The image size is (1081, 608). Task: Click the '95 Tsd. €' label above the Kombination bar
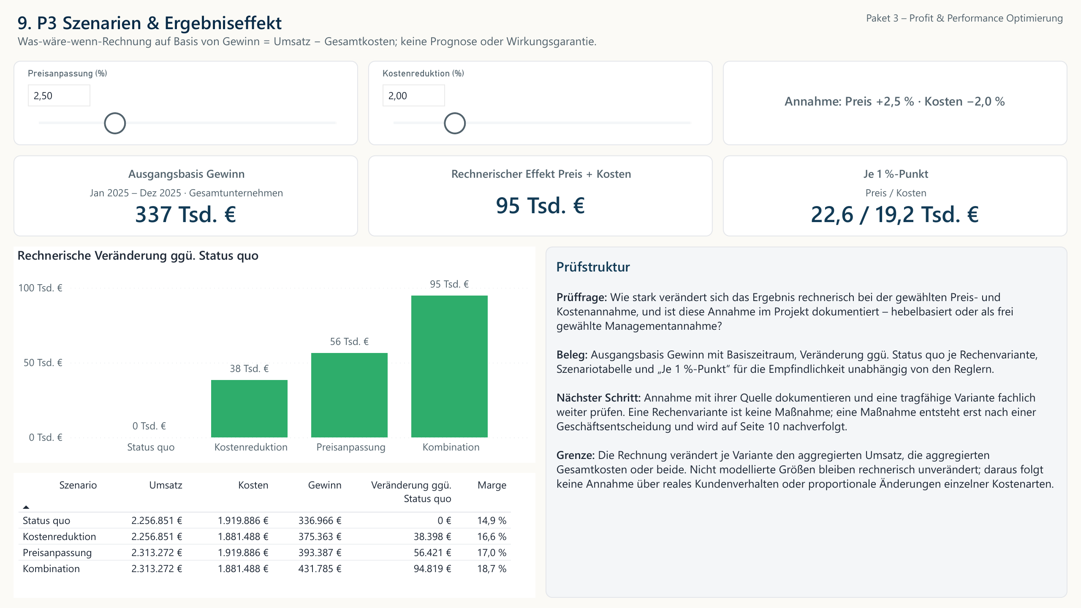449,284
